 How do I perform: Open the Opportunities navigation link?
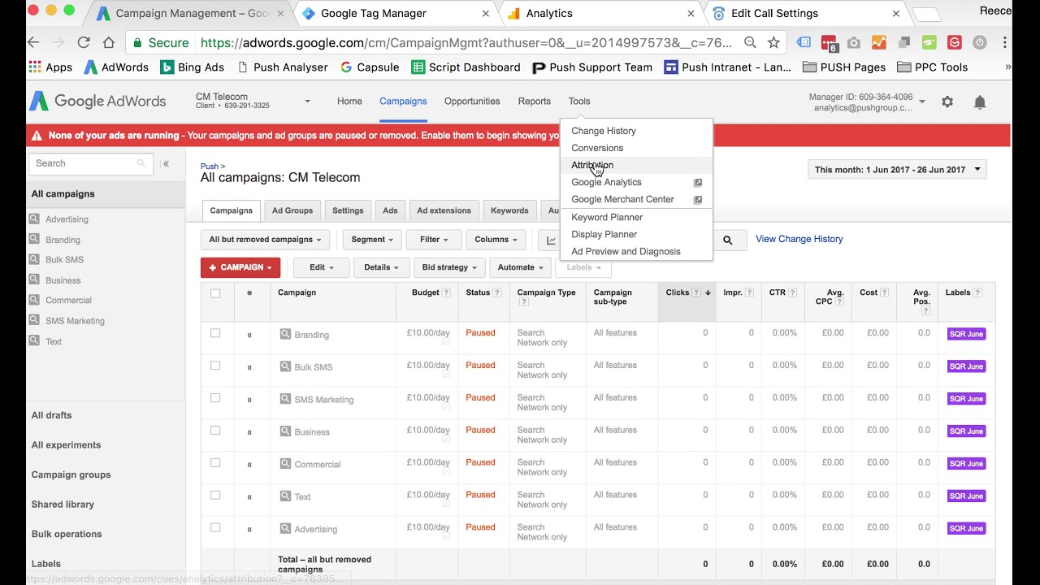click(x=472, y=102)
